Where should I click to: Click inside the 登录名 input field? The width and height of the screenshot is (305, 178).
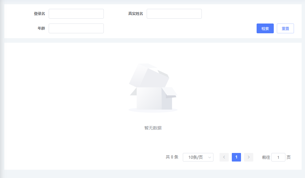coord(76,13)
